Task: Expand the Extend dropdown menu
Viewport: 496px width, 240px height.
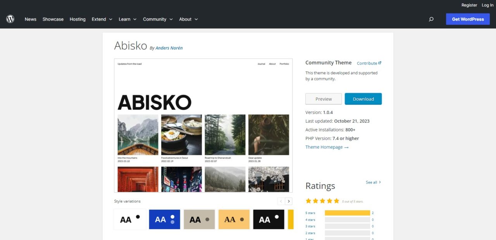Action: pos(102,19)
